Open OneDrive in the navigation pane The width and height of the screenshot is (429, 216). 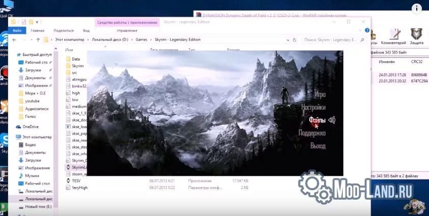(28, 127)
